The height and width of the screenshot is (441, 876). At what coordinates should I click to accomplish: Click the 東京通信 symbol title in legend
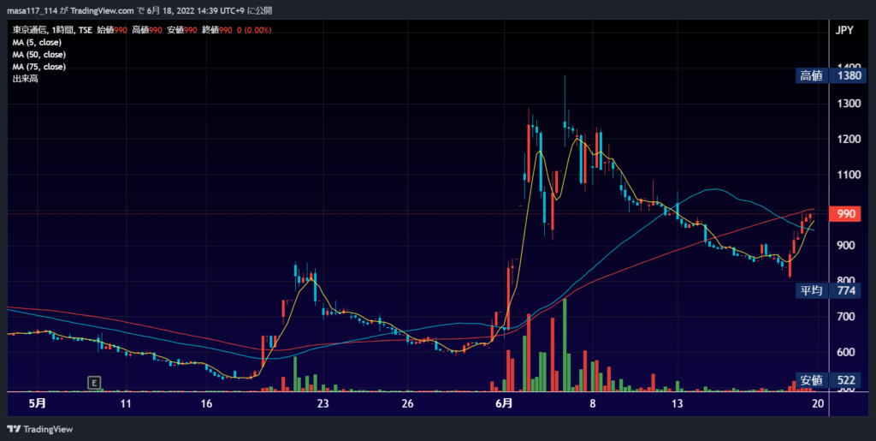pyautogui.click(x=29, y=30)
